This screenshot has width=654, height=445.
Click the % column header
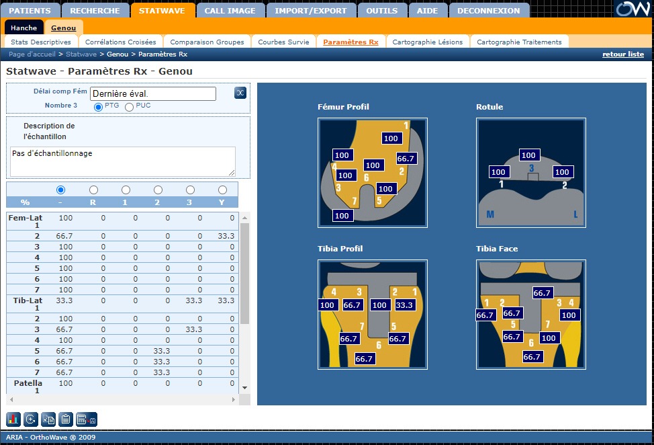[x=26, y=202]
